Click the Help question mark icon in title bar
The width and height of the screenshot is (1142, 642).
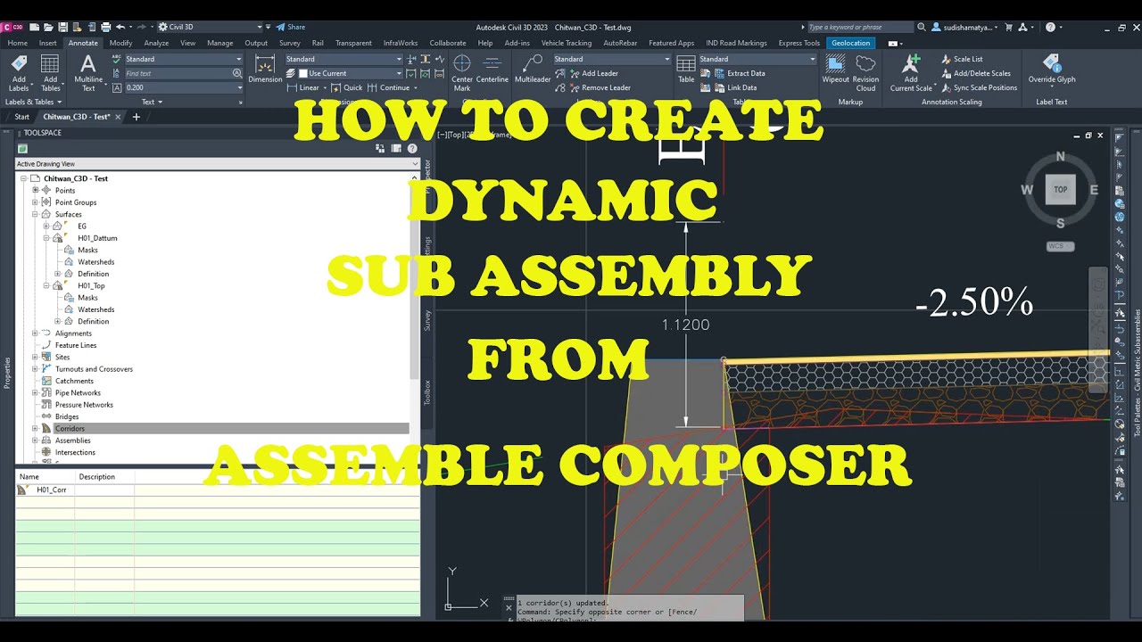click(1050, 28)
